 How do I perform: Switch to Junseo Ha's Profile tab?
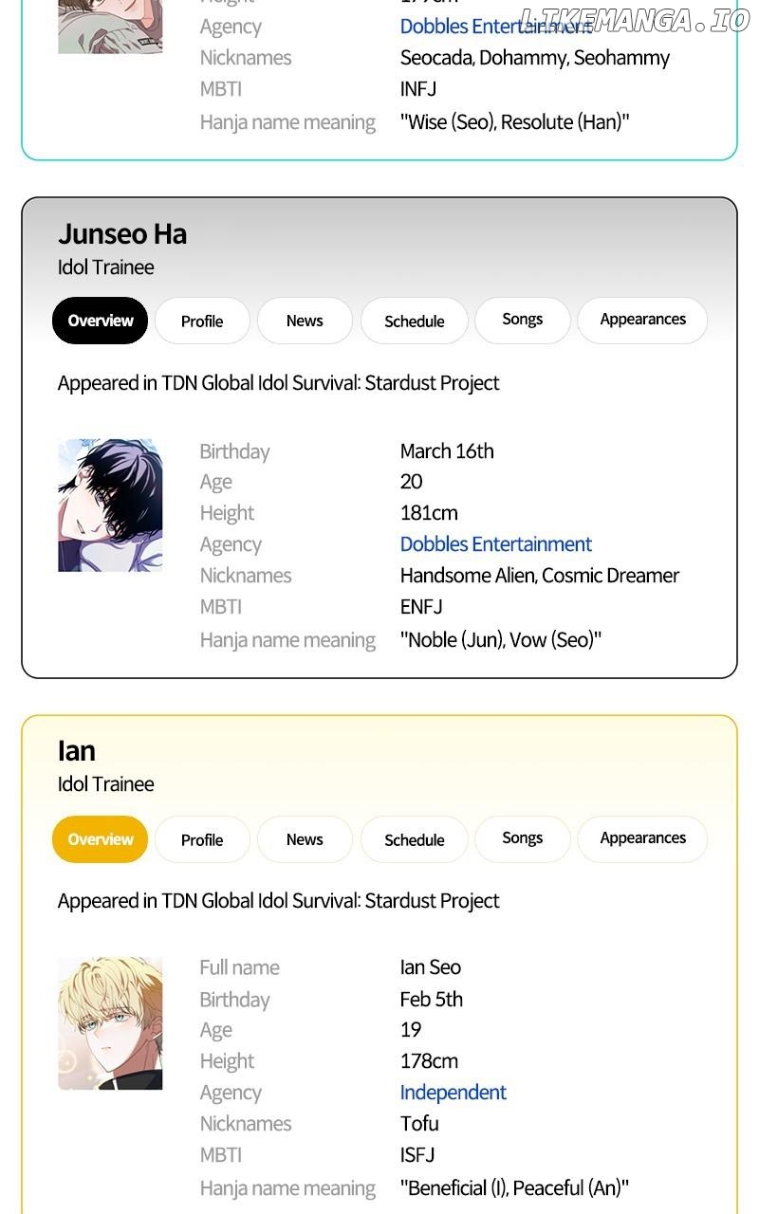(x=202, y=321)
